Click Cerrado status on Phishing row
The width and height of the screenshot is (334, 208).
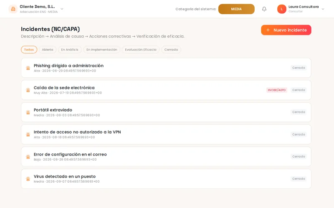(299, 68)
